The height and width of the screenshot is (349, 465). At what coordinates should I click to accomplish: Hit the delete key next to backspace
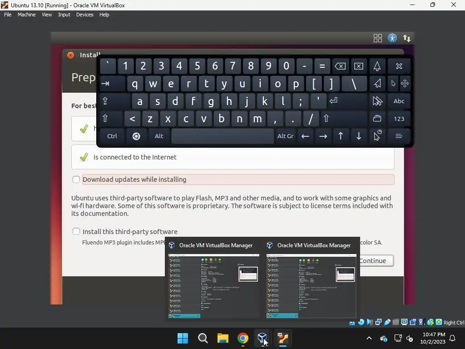359,66
